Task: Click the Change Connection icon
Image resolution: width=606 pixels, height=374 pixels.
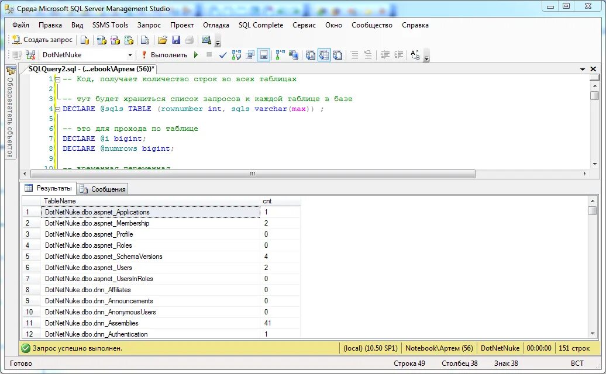Action: point(30,55)
